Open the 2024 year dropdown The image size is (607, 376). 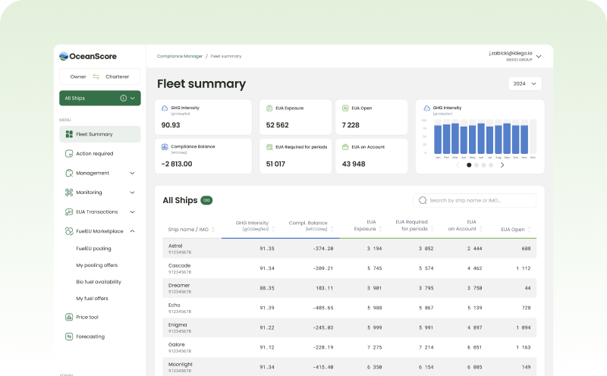(524, 84)
